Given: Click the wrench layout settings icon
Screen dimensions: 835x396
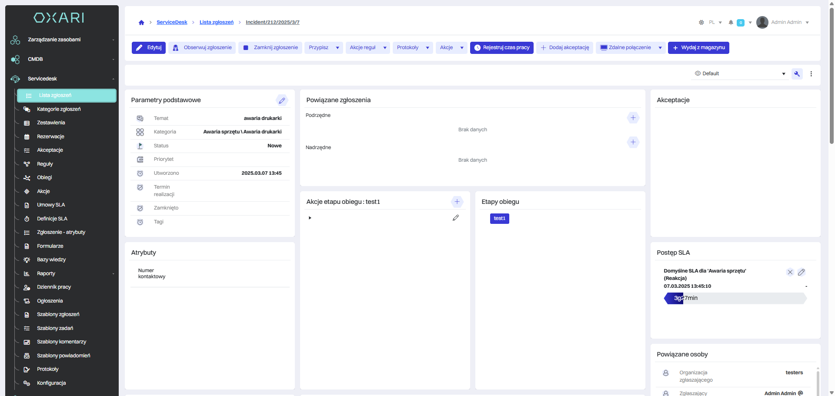Looking at the screenshot, I should 797,74.
